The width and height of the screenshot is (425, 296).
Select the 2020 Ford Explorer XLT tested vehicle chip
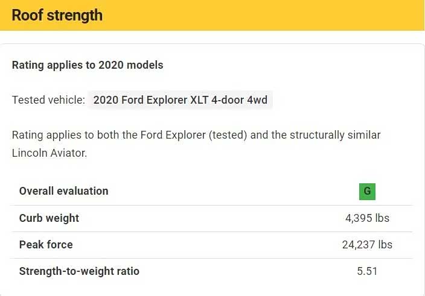(181, 100)
